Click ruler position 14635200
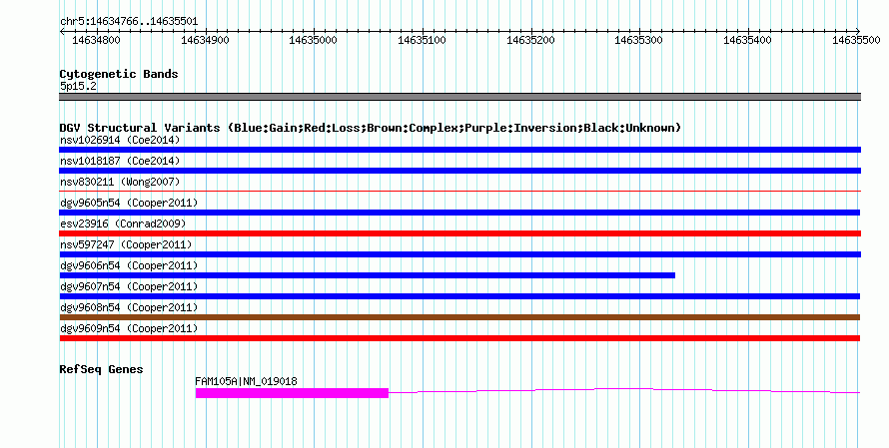The width and height of the screenshot is (889, 448). [530, 40]
